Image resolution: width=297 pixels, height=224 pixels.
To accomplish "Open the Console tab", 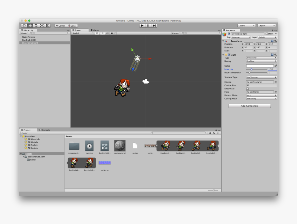I will [x=45, y=130].
